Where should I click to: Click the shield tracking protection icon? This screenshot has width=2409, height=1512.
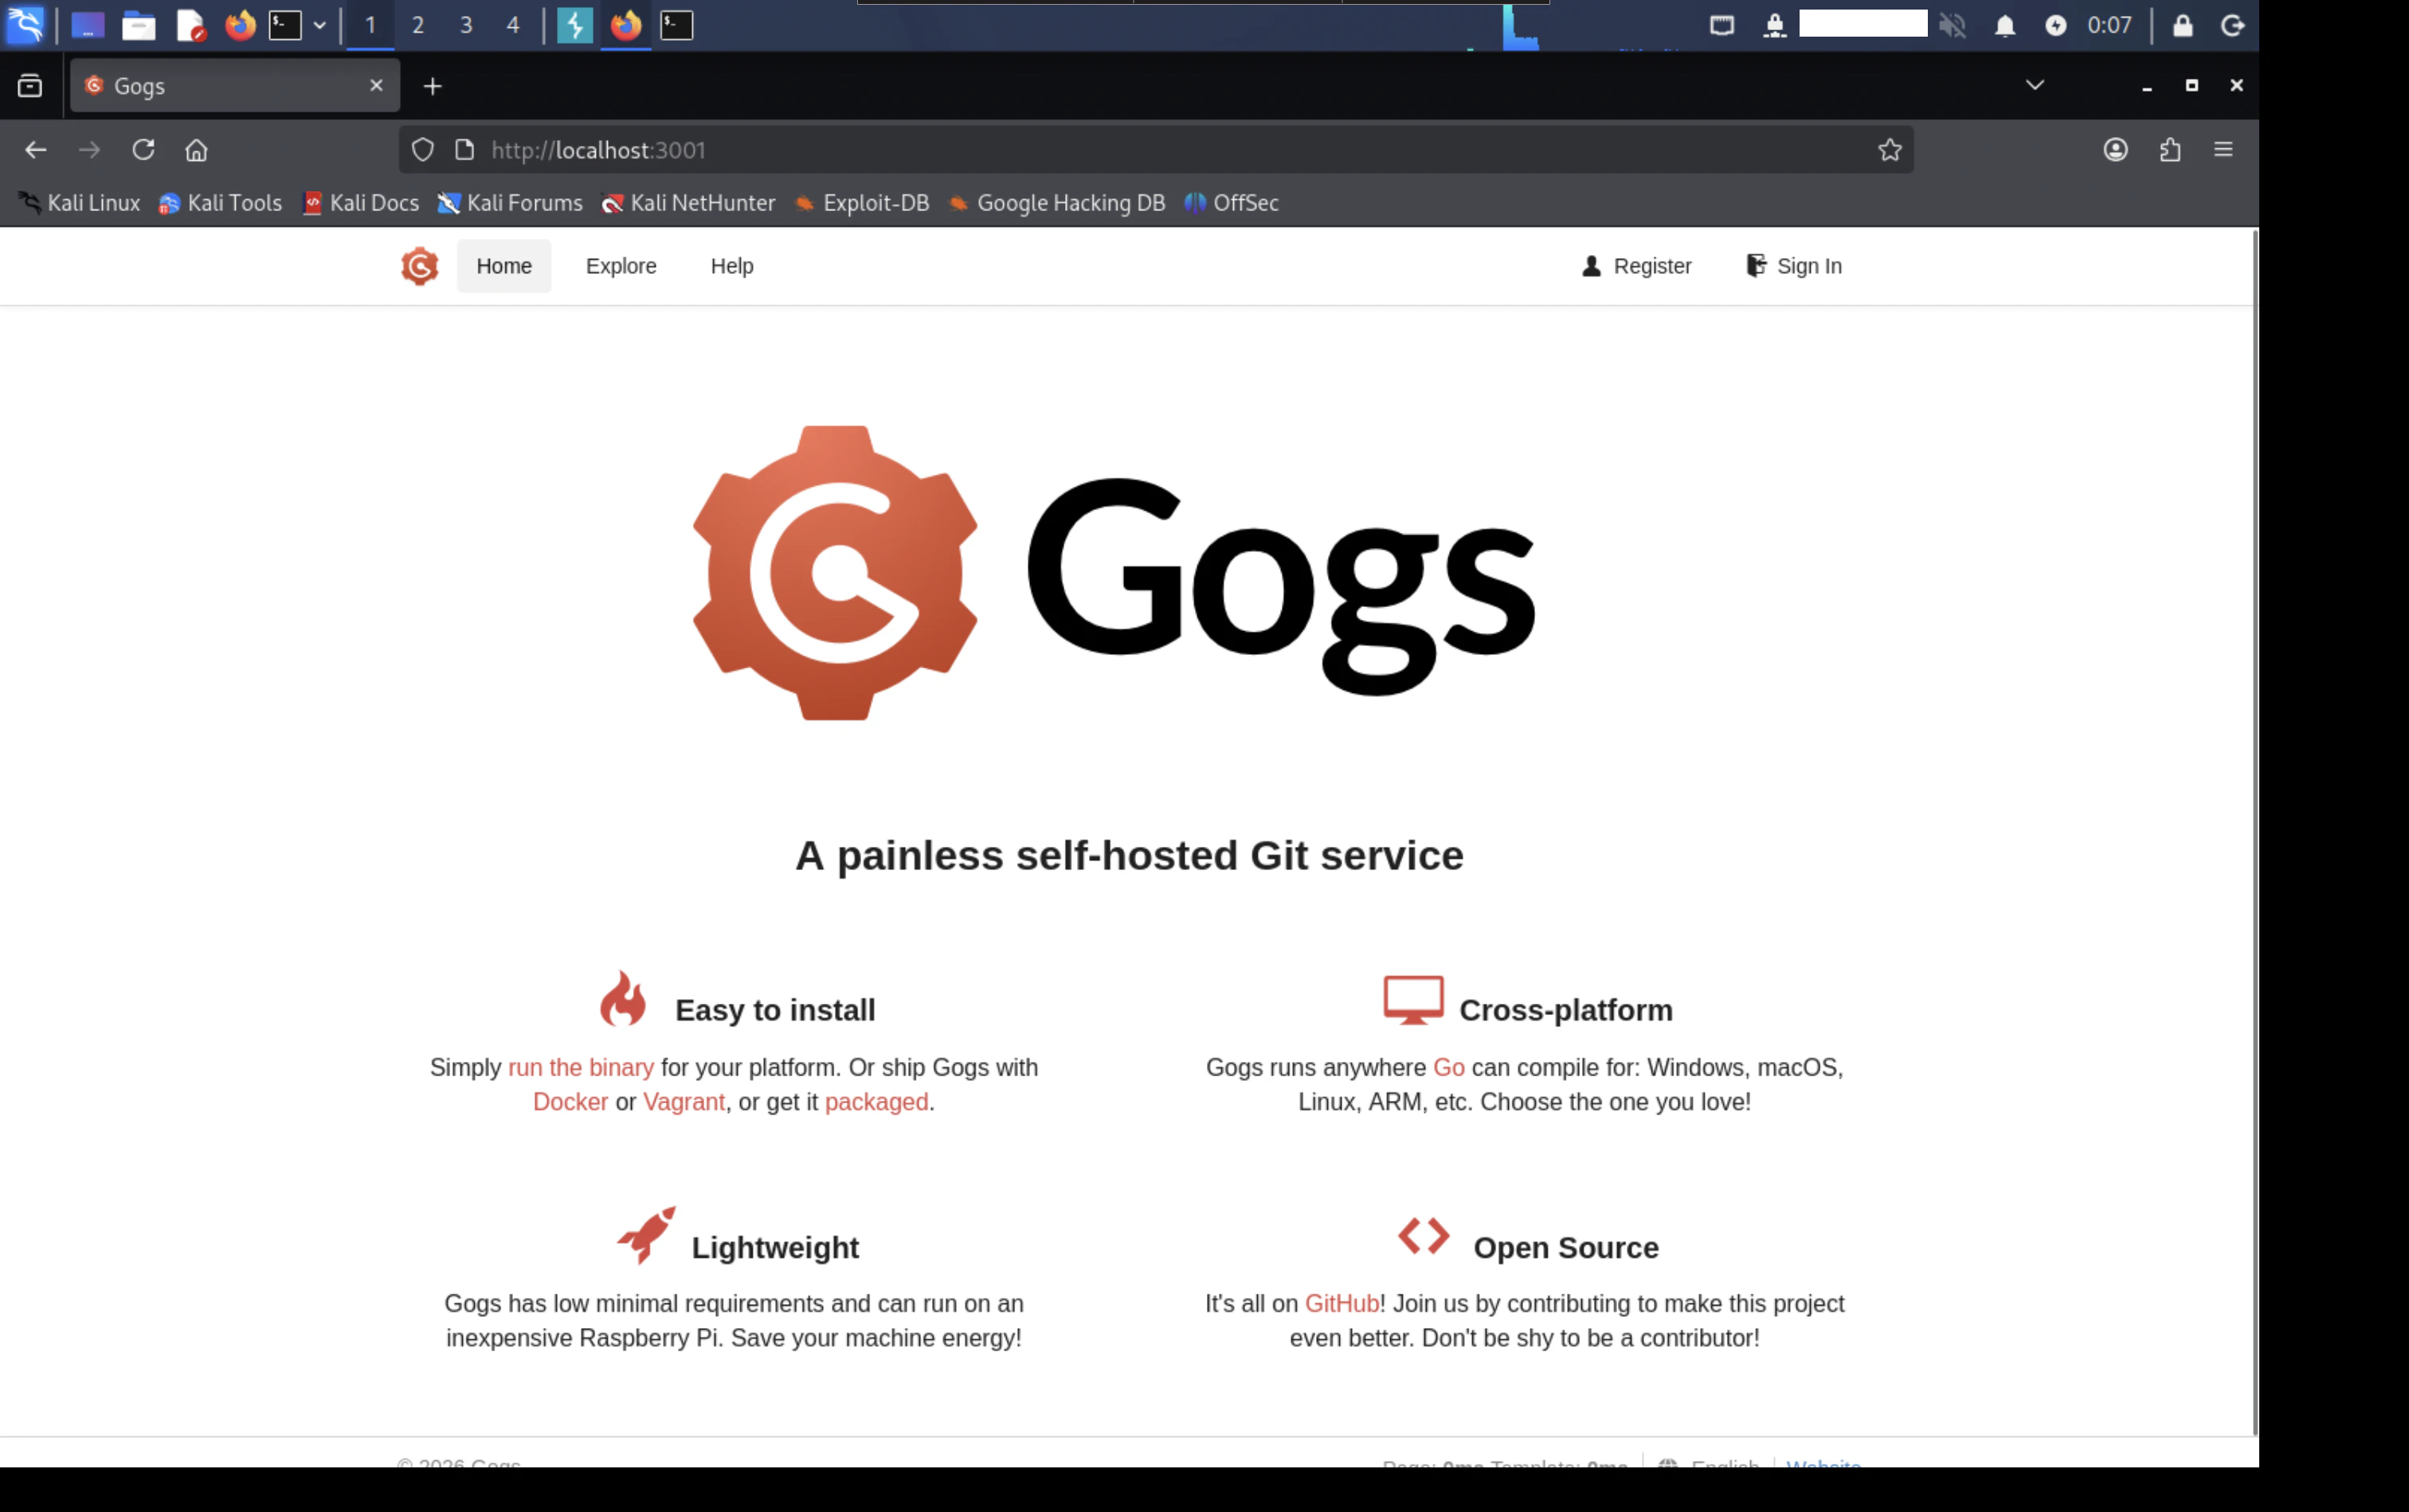(422, 150)
